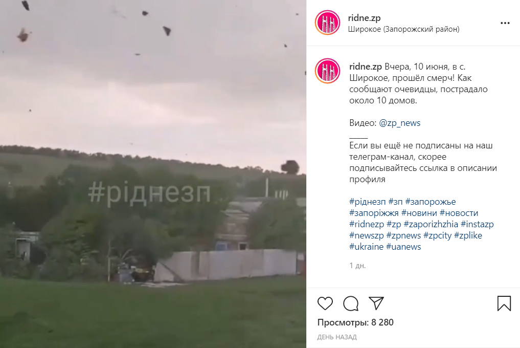Open #новости hashtag link

pos(459,213)
